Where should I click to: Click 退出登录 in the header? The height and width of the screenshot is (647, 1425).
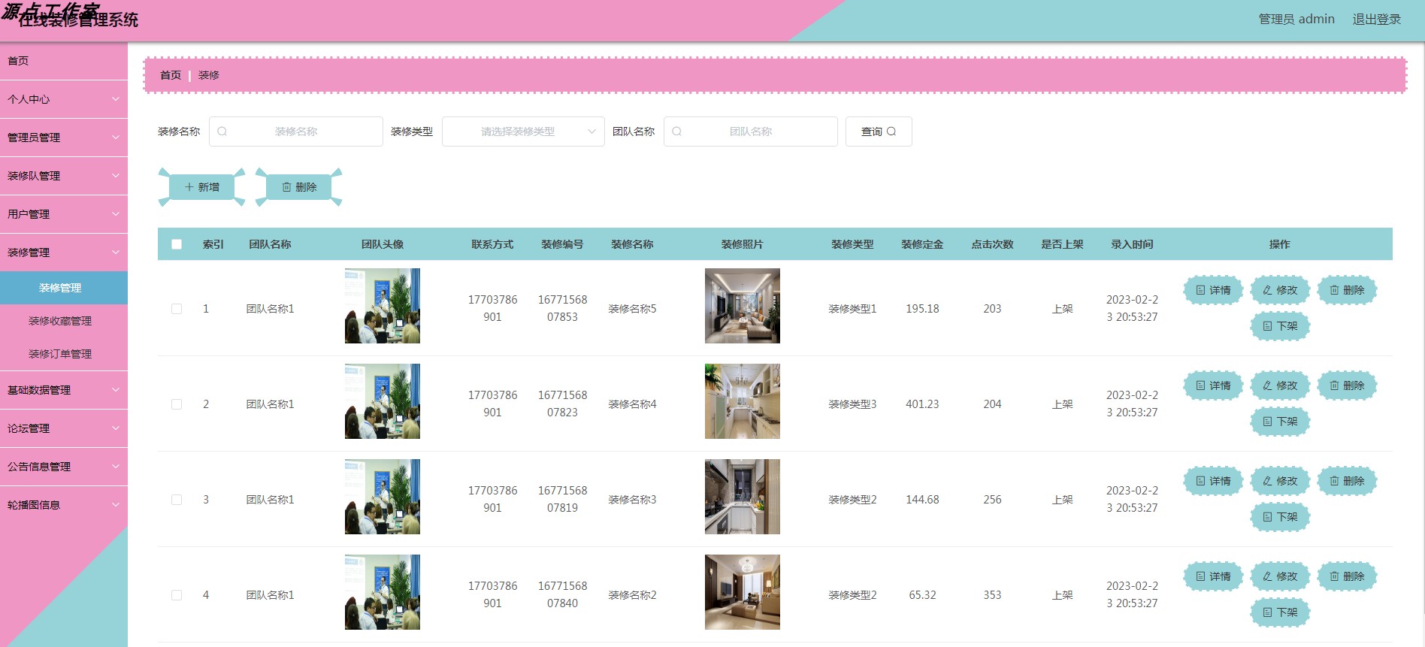1377,20
